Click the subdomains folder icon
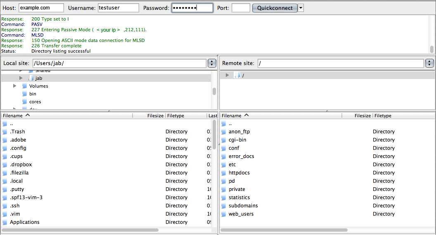This screenshot has height=235, width=436. click(224, 206)
